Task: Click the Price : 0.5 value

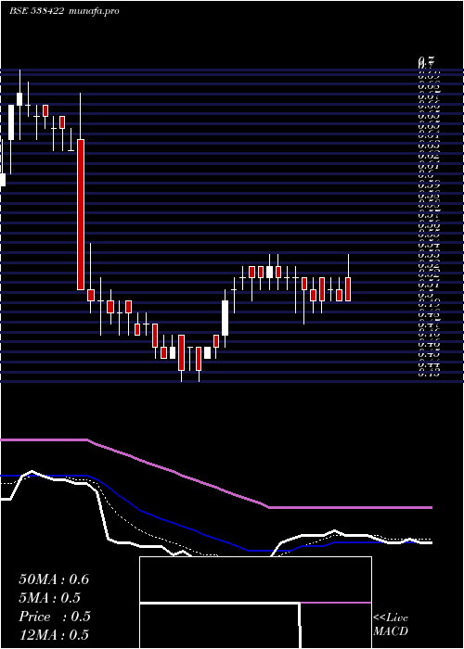Action: tap(54, 617)
